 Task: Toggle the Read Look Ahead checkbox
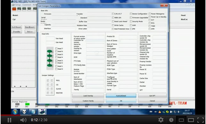(113, 21)
